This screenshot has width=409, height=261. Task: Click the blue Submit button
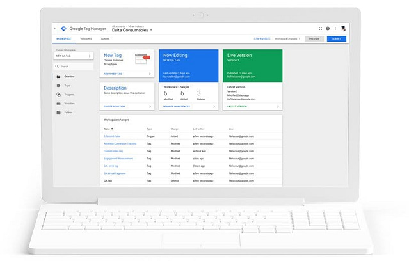coord(337,39)
